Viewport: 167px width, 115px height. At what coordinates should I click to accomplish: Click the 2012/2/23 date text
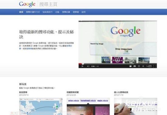[x=71, y=95]
